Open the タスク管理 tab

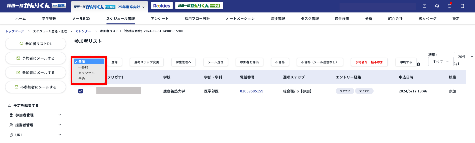[x=310, y=19]
